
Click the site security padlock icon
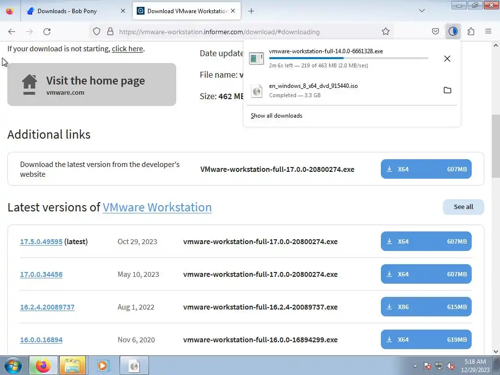click(x=110, y=32)
